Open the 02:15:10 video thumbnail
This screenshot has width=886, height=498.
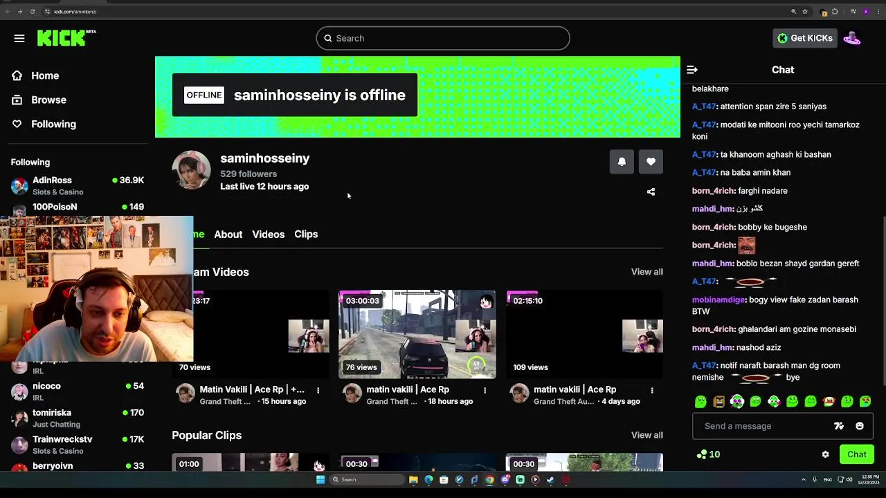tap(585, 334)
